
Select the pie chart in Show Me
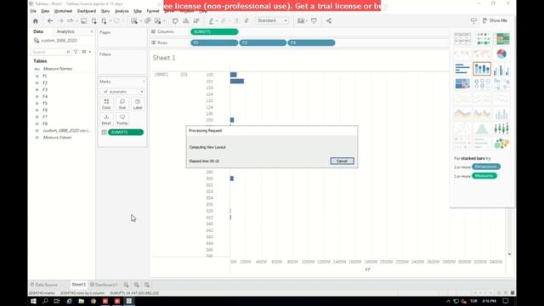click(501, 54)
